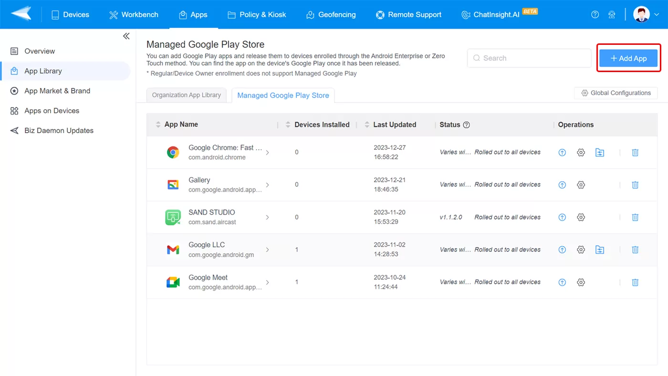Viewport: 668px width, 376px height.
Task: Click the Google Chrome app icon
Action: 173,152
